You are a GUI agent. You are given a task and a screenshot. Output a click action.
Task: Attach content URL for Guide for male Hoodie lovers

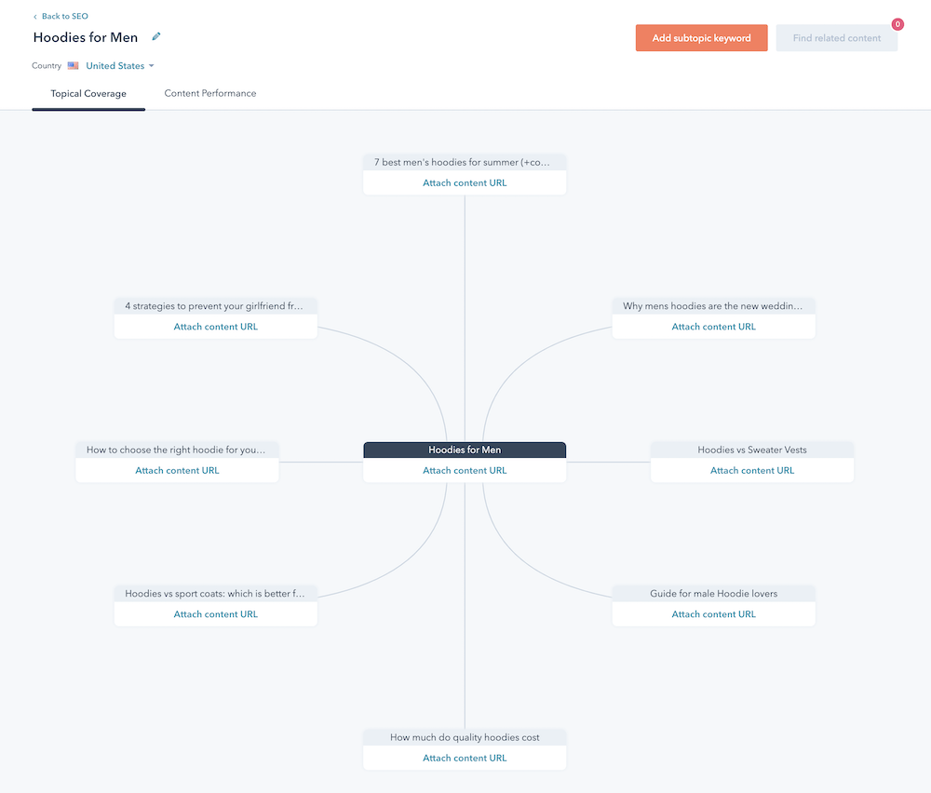(x=713, y=613)
